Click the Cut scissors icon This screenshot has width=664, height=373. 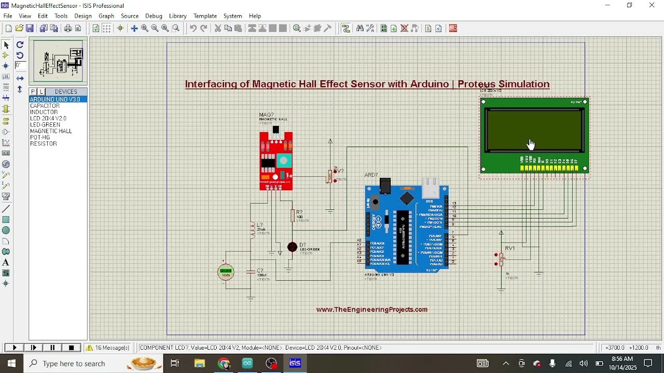(x=218, y=28)
